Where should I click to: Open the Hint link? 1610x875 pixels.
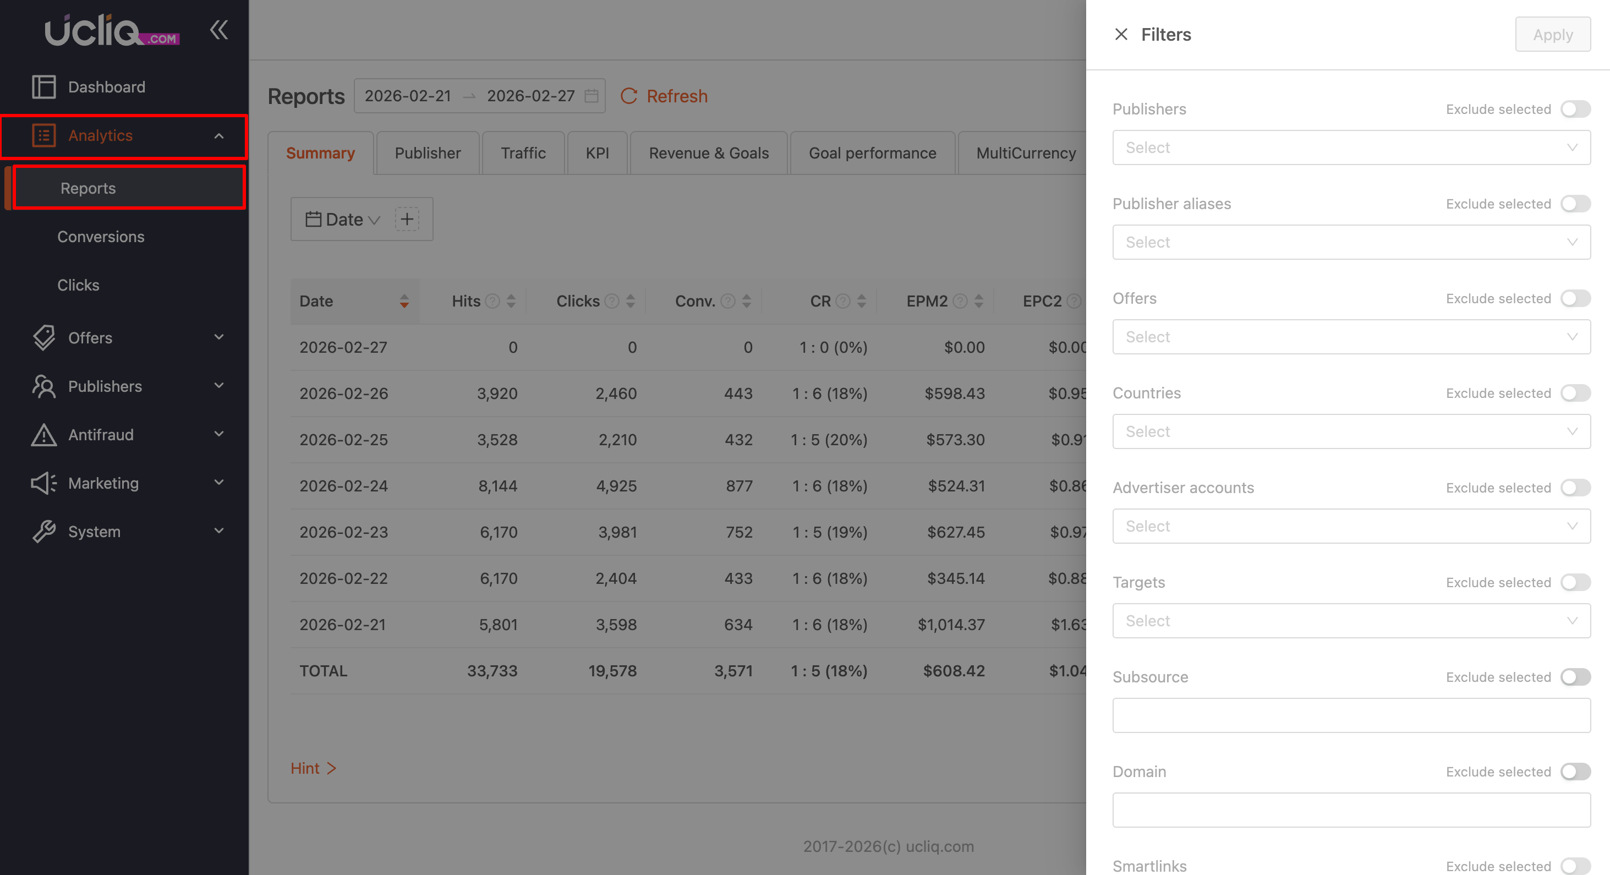click(313, 768)
